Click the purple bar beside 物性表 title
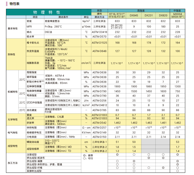Screen dimensions: 194x175 [6, 4]
